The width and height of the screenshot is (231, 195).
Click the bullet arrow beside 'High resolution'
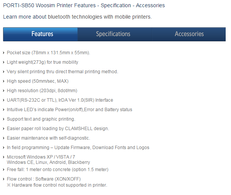pos(4,91)
